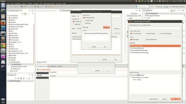The width and height of the screenshot is (186, 104).
Task: Switch to WSO2 ESB Graphical perspective
Action: point(177,7)
